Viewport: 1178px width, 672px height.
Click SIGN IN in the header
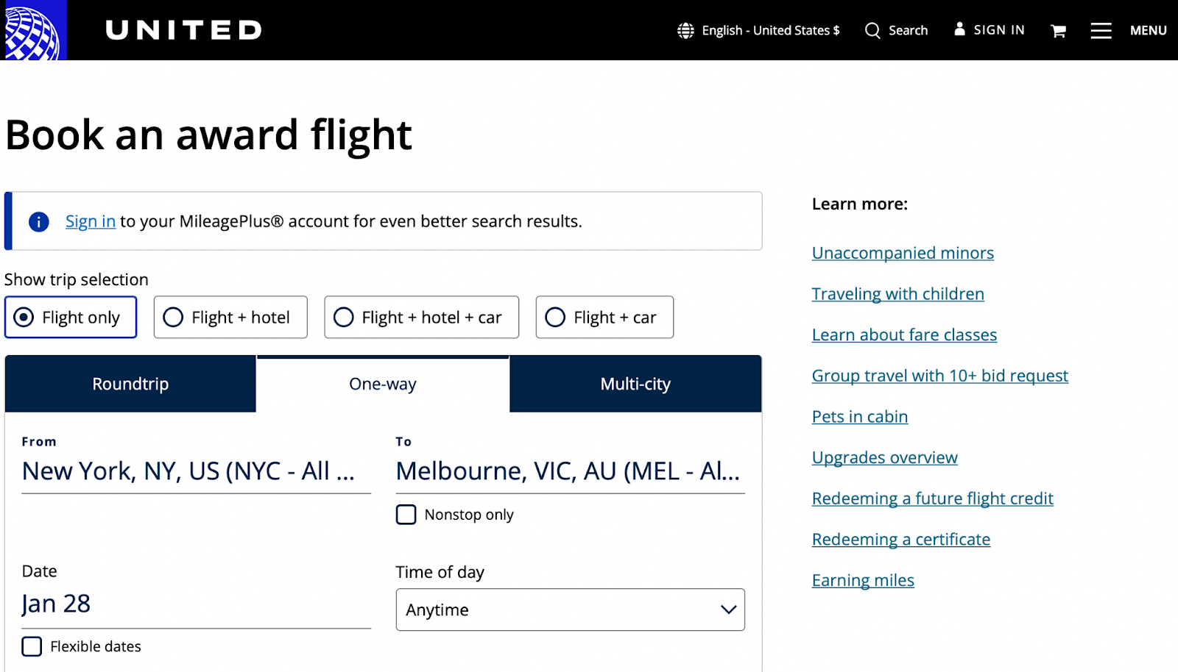coord(999,30)
